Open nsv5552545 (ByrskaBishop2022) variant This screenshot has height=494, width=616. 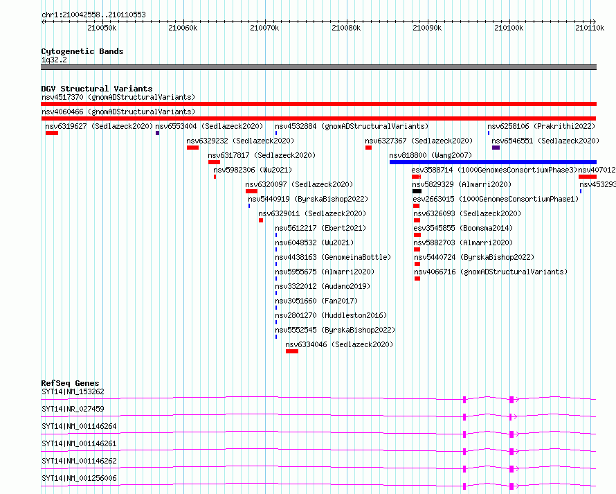click(335, 330)
